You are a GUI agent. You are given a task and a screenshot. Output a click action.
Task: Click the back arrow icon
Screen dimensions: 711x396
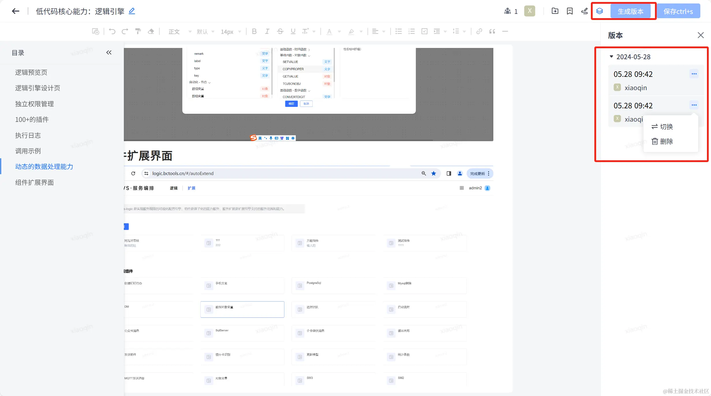coord(16,11)
